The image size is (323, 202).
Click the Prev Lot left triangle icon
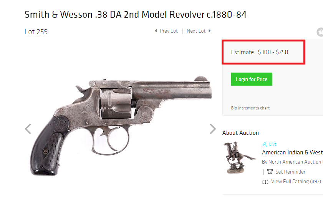coord(156,31)
